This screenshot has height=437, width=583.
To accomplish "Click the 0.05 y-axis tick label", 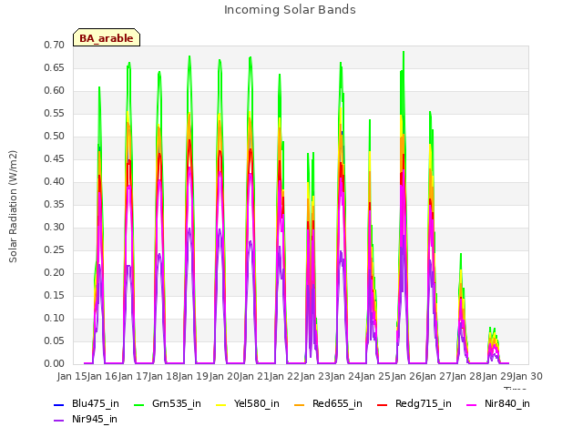I will tap(55, 341).
